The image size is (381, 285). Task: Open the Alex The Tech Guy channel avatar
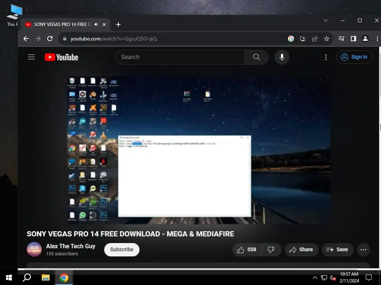click(34, 249)
